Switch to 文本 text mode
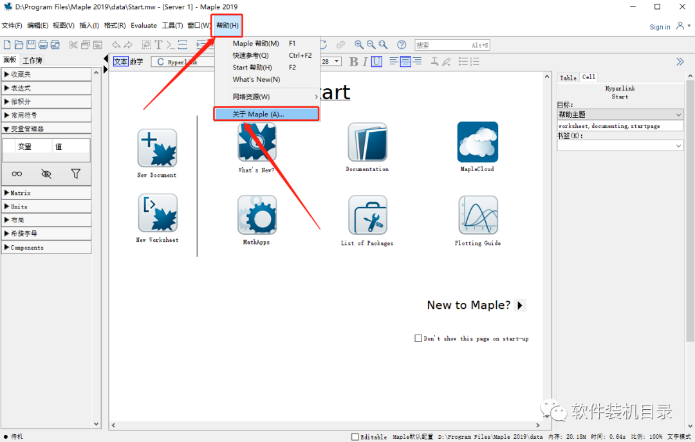Image resolution: width=695 pixels, height=442 pixels. point(120,62)
